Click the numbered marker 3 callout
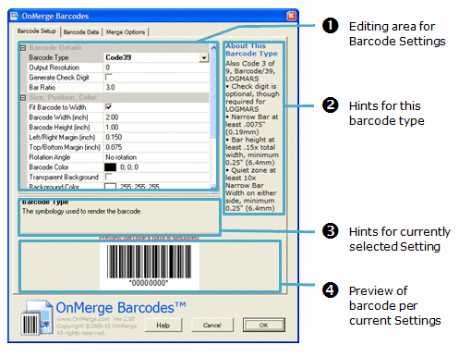 (330, 231)
